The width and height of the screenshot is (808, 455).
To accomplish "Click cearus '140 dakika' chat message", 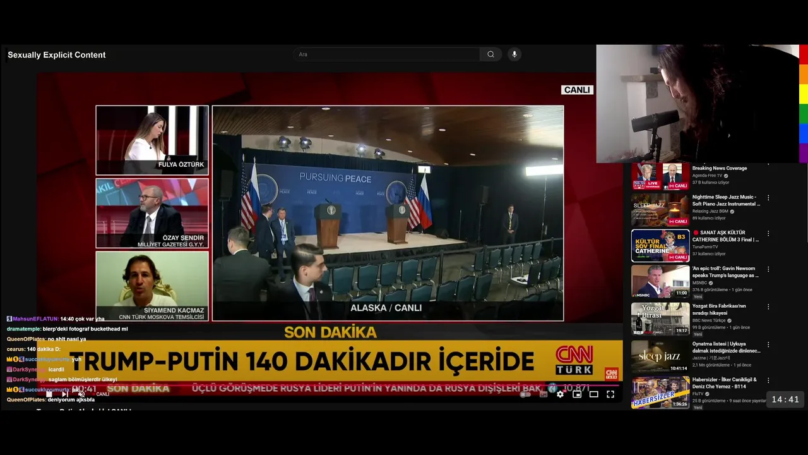I will 34,349.
